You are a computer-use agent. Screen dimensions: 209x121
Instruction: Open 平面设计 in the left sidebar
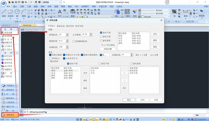click(x=10, y=86)
